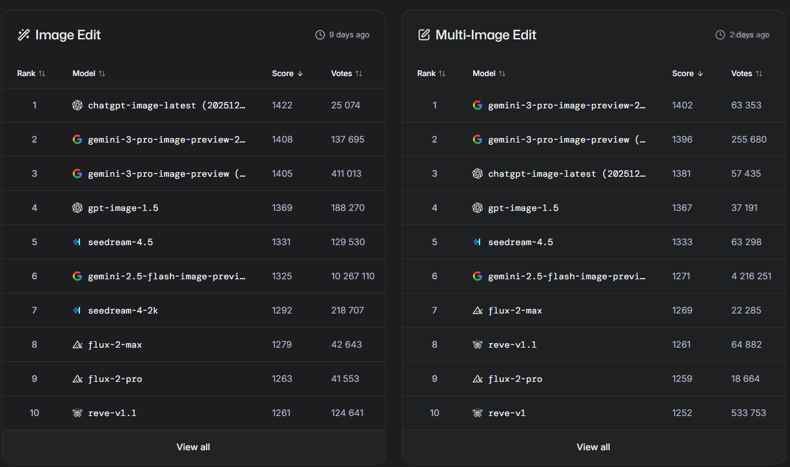Sort Image Edit table by Model name
Viewport: 790px width, 467px height.
pyautogui.click(x=89, y=74)
